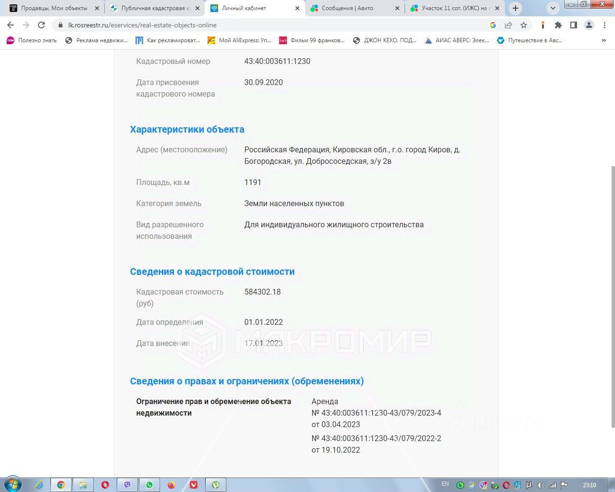This screenshot has width=615, height=492.
Task: Launch Firefox from the taskbar
Action: pos(172,485)
